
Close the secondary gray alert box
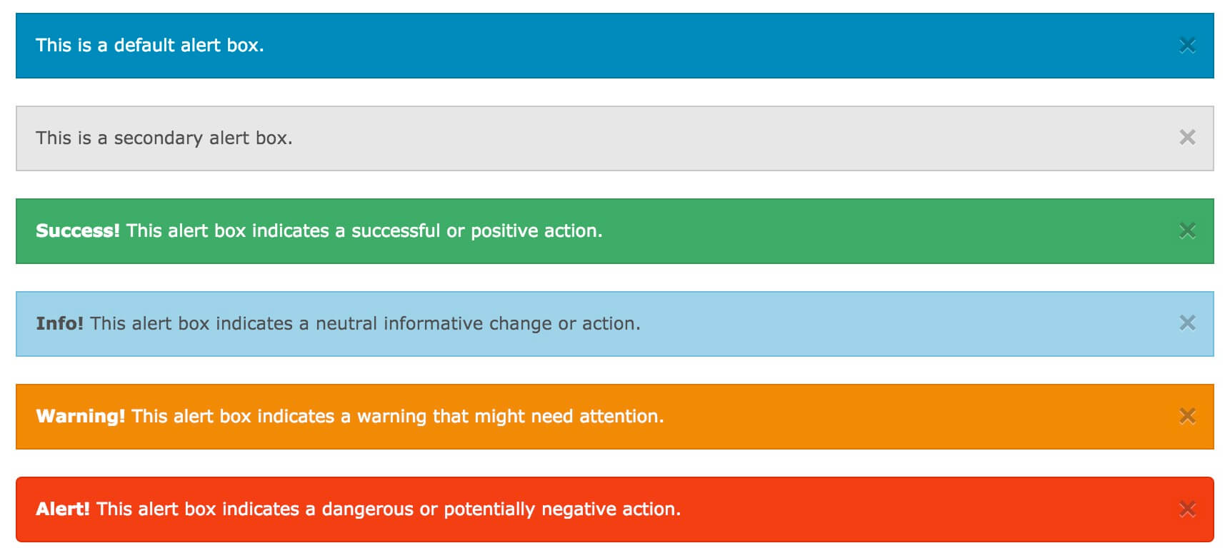(x=1187, y=138)
